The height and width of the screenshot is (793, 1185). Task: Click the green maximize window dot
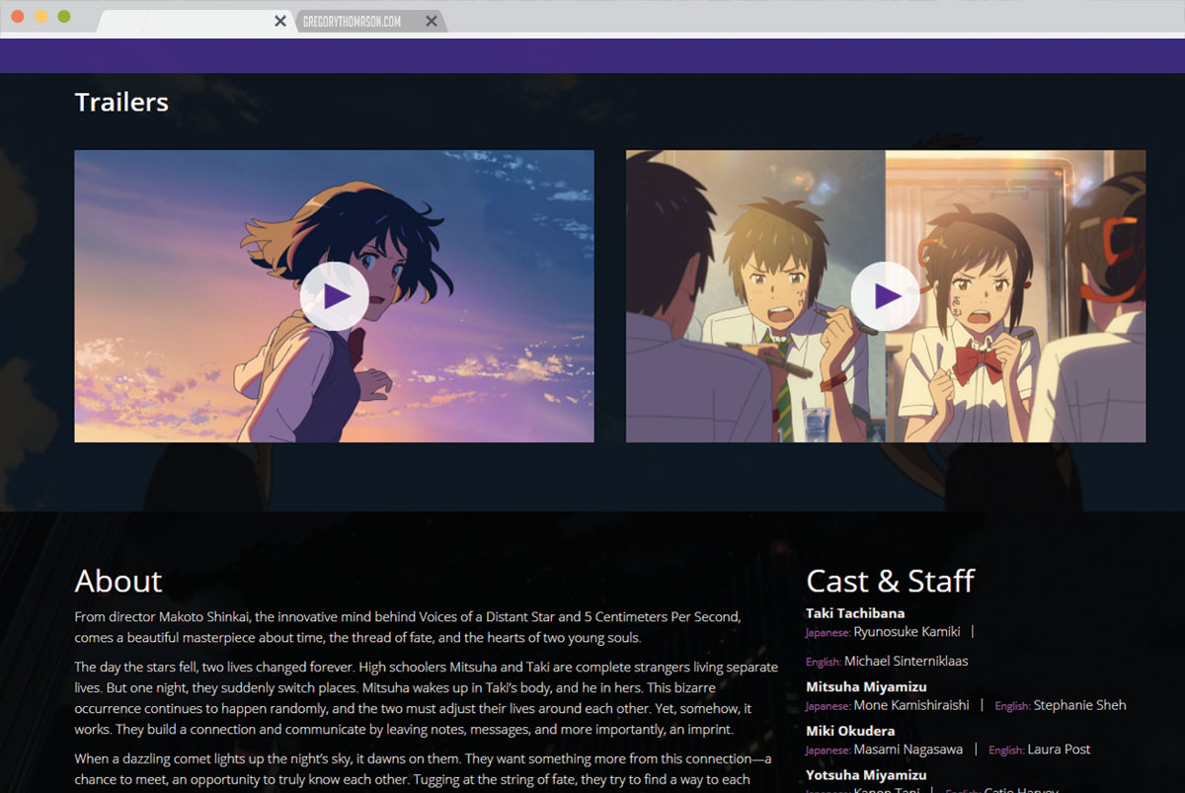(x=64, y=17)
